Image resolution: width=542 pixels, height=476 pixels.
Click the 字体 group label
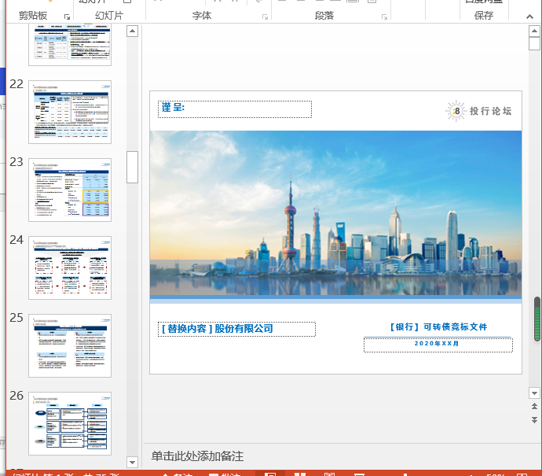coord(202,16)
